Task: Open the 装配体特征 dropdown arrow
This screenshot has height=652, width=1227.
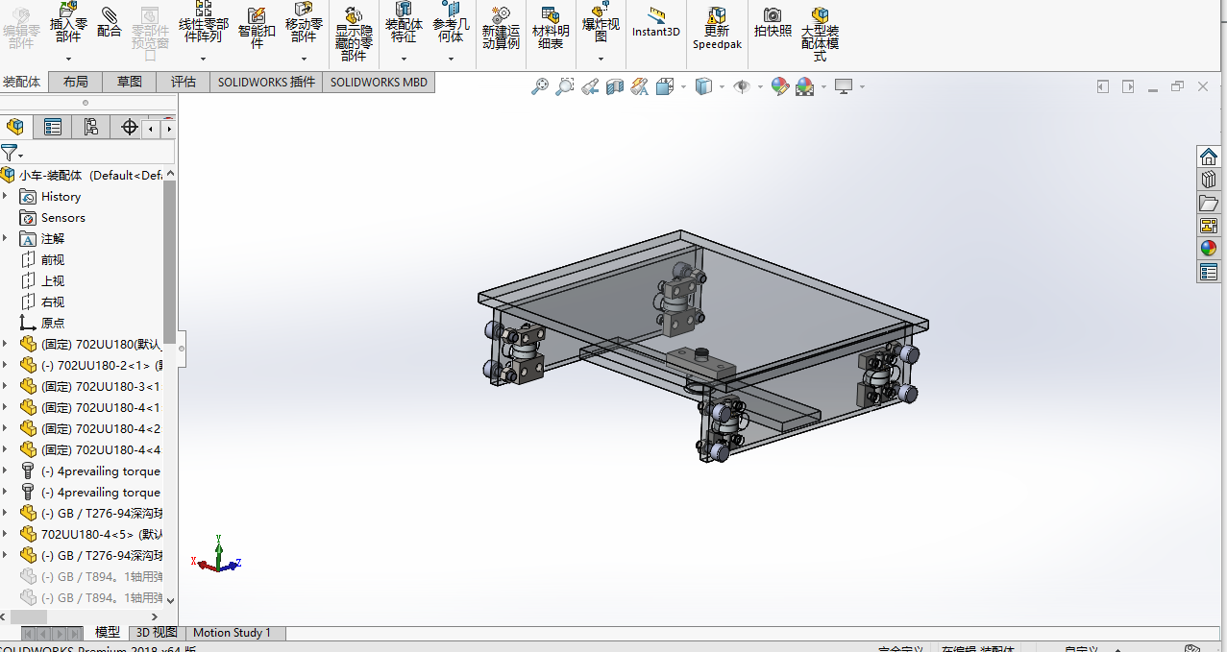Action: (404, 60)
